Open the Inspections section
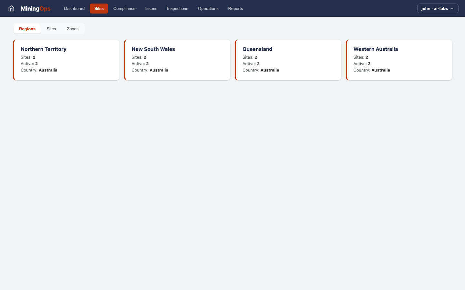The image size is (465, 290). [177, 8]
